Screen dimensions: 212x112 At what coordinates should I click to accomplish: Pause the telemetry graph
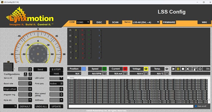tap(178, 69)
